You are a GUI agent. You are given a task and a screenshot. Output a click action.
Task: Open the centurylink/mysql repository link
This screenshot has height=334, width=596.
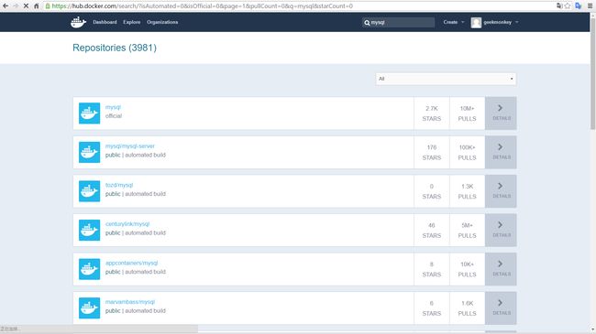pos(127,224)
